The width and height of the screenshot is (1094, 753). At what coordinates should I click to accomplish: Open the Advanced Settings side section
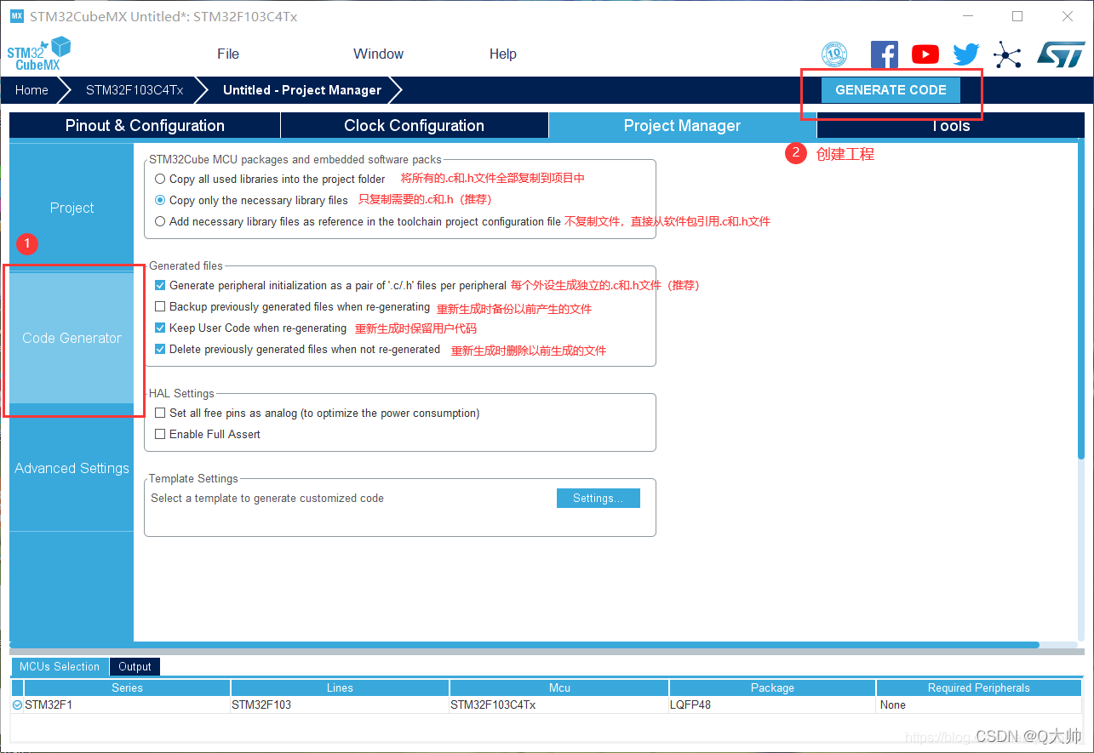tap(72, 468)
